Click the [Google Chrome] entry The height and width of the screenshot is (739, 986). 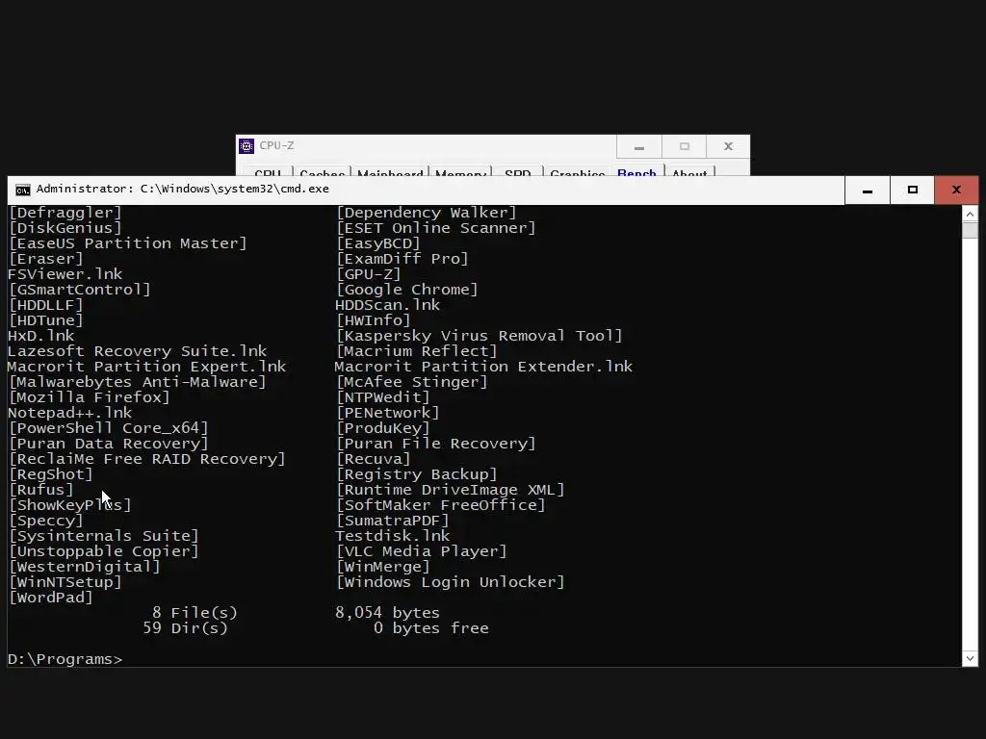407,290
